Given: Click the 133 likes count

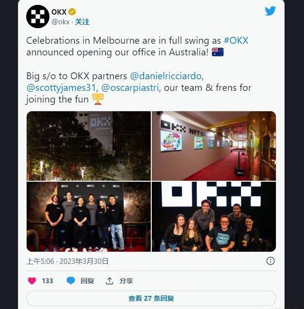Looking at the screenshot, I should pos(48,281).
